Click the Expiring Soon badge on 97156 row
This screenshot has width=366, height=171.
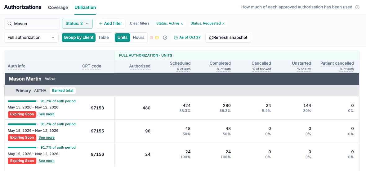(22, 161)
